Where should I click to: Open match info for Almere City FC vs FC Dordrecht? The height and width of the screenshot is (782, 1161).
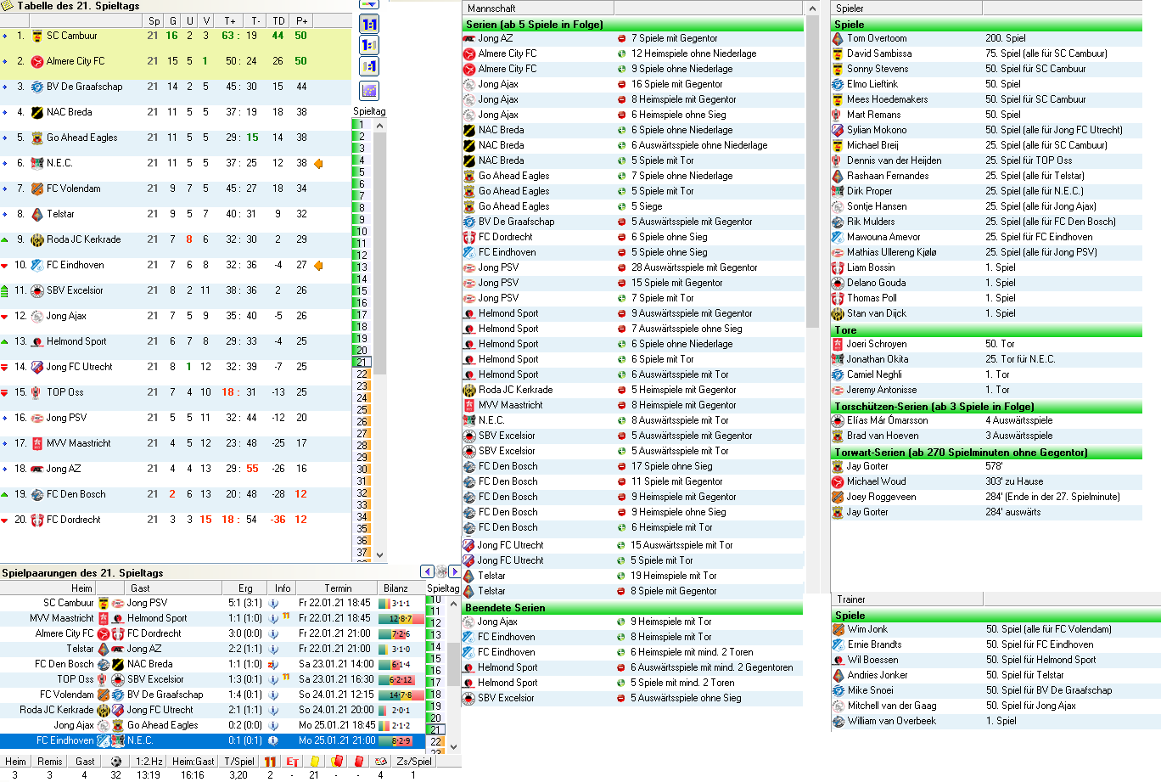click(x=273, y=633)
